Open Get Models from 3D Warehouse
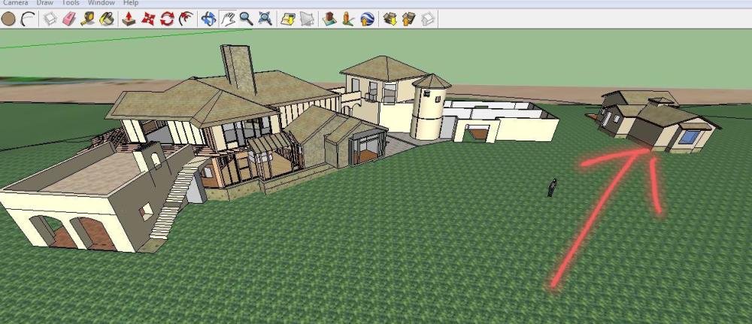 pyautogui.click(x=389, y=19)
